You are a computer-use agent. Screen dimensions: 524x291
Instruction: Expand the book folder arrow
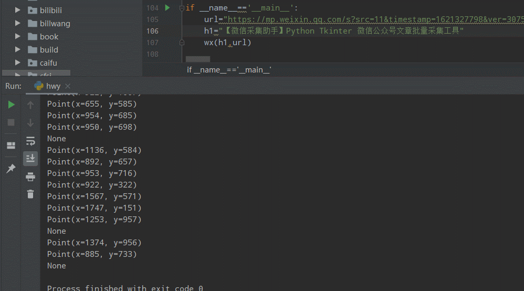(17, 36)
